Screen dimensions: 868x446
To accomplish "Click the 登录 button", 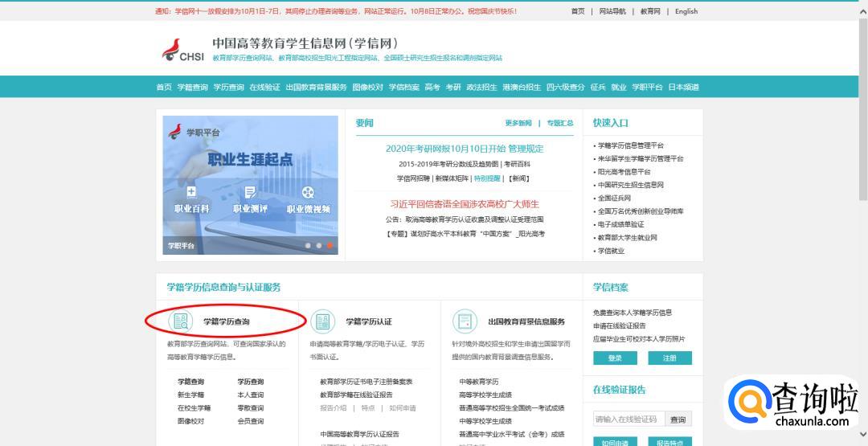I will pyautogui.click(x=615, y=358).
